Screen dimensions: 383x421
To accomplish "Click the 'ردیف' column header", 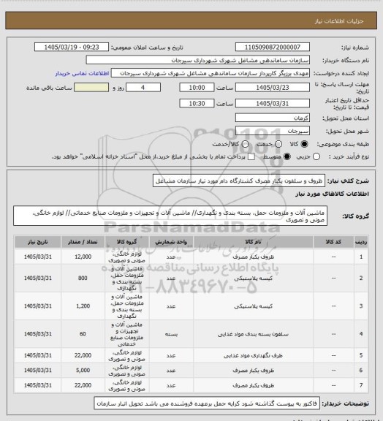I will 361,242.
